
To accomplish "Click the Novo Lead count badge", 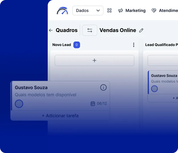I will tap(77, 45).
